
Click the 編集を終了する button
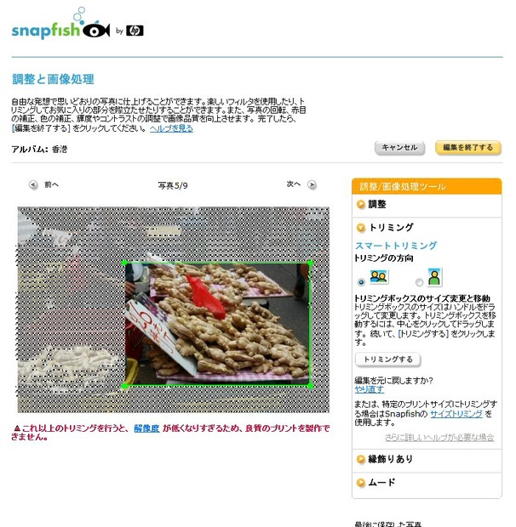coord(468,148)
